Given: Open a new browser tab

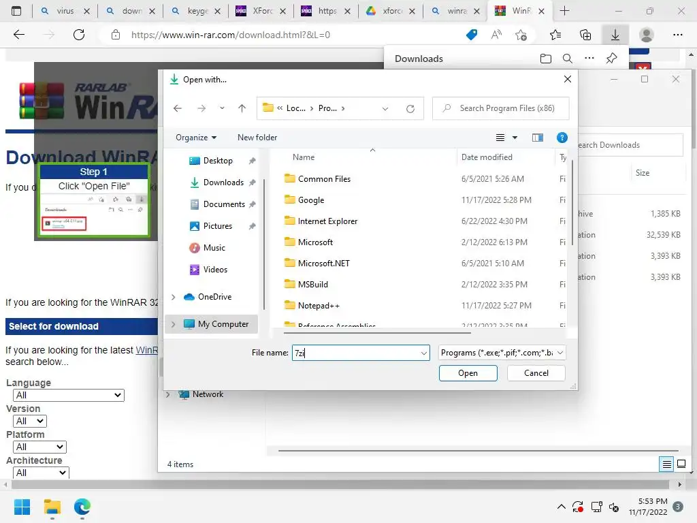Looking at the screenshot, I should coord(564,11).
